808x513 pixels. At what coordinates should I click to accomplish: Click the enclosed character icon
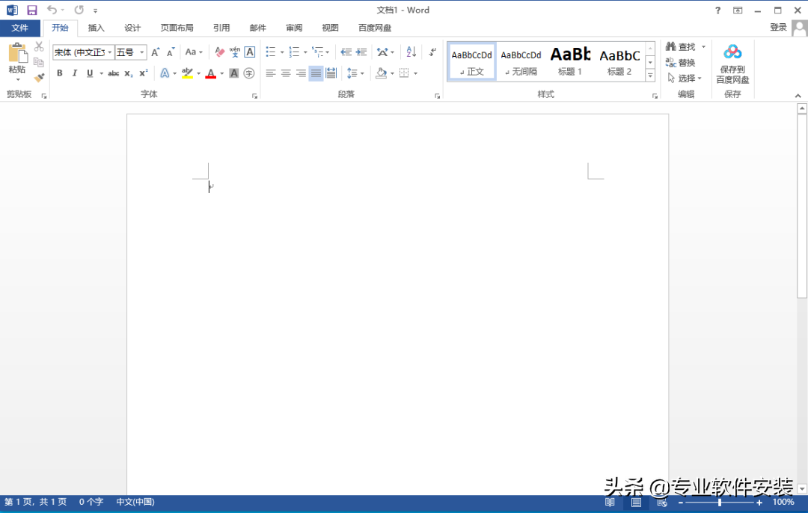pos(249,73)
